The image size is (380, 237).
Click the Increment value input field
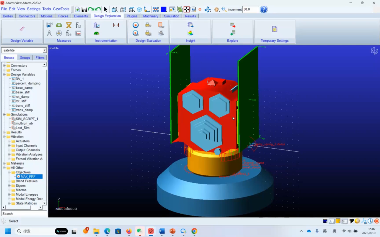point(251,9)
